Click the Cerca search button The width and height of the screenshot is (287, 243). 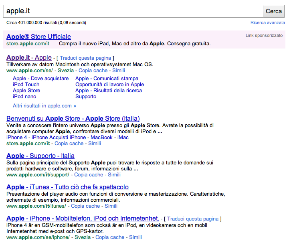point(274,11)
